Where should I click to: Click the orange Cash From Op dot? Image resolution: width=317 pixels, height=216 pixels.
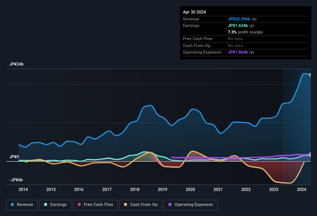pos(125,205)
